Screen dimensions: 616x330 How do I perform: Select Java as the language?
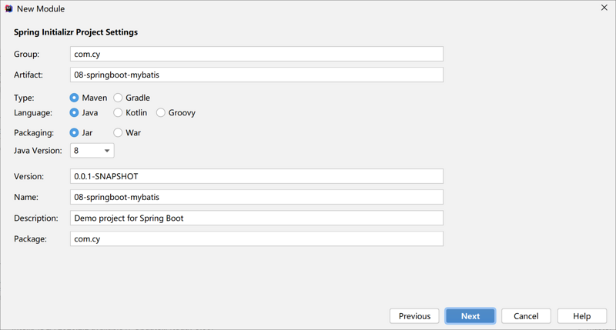[x=74, y=112]
